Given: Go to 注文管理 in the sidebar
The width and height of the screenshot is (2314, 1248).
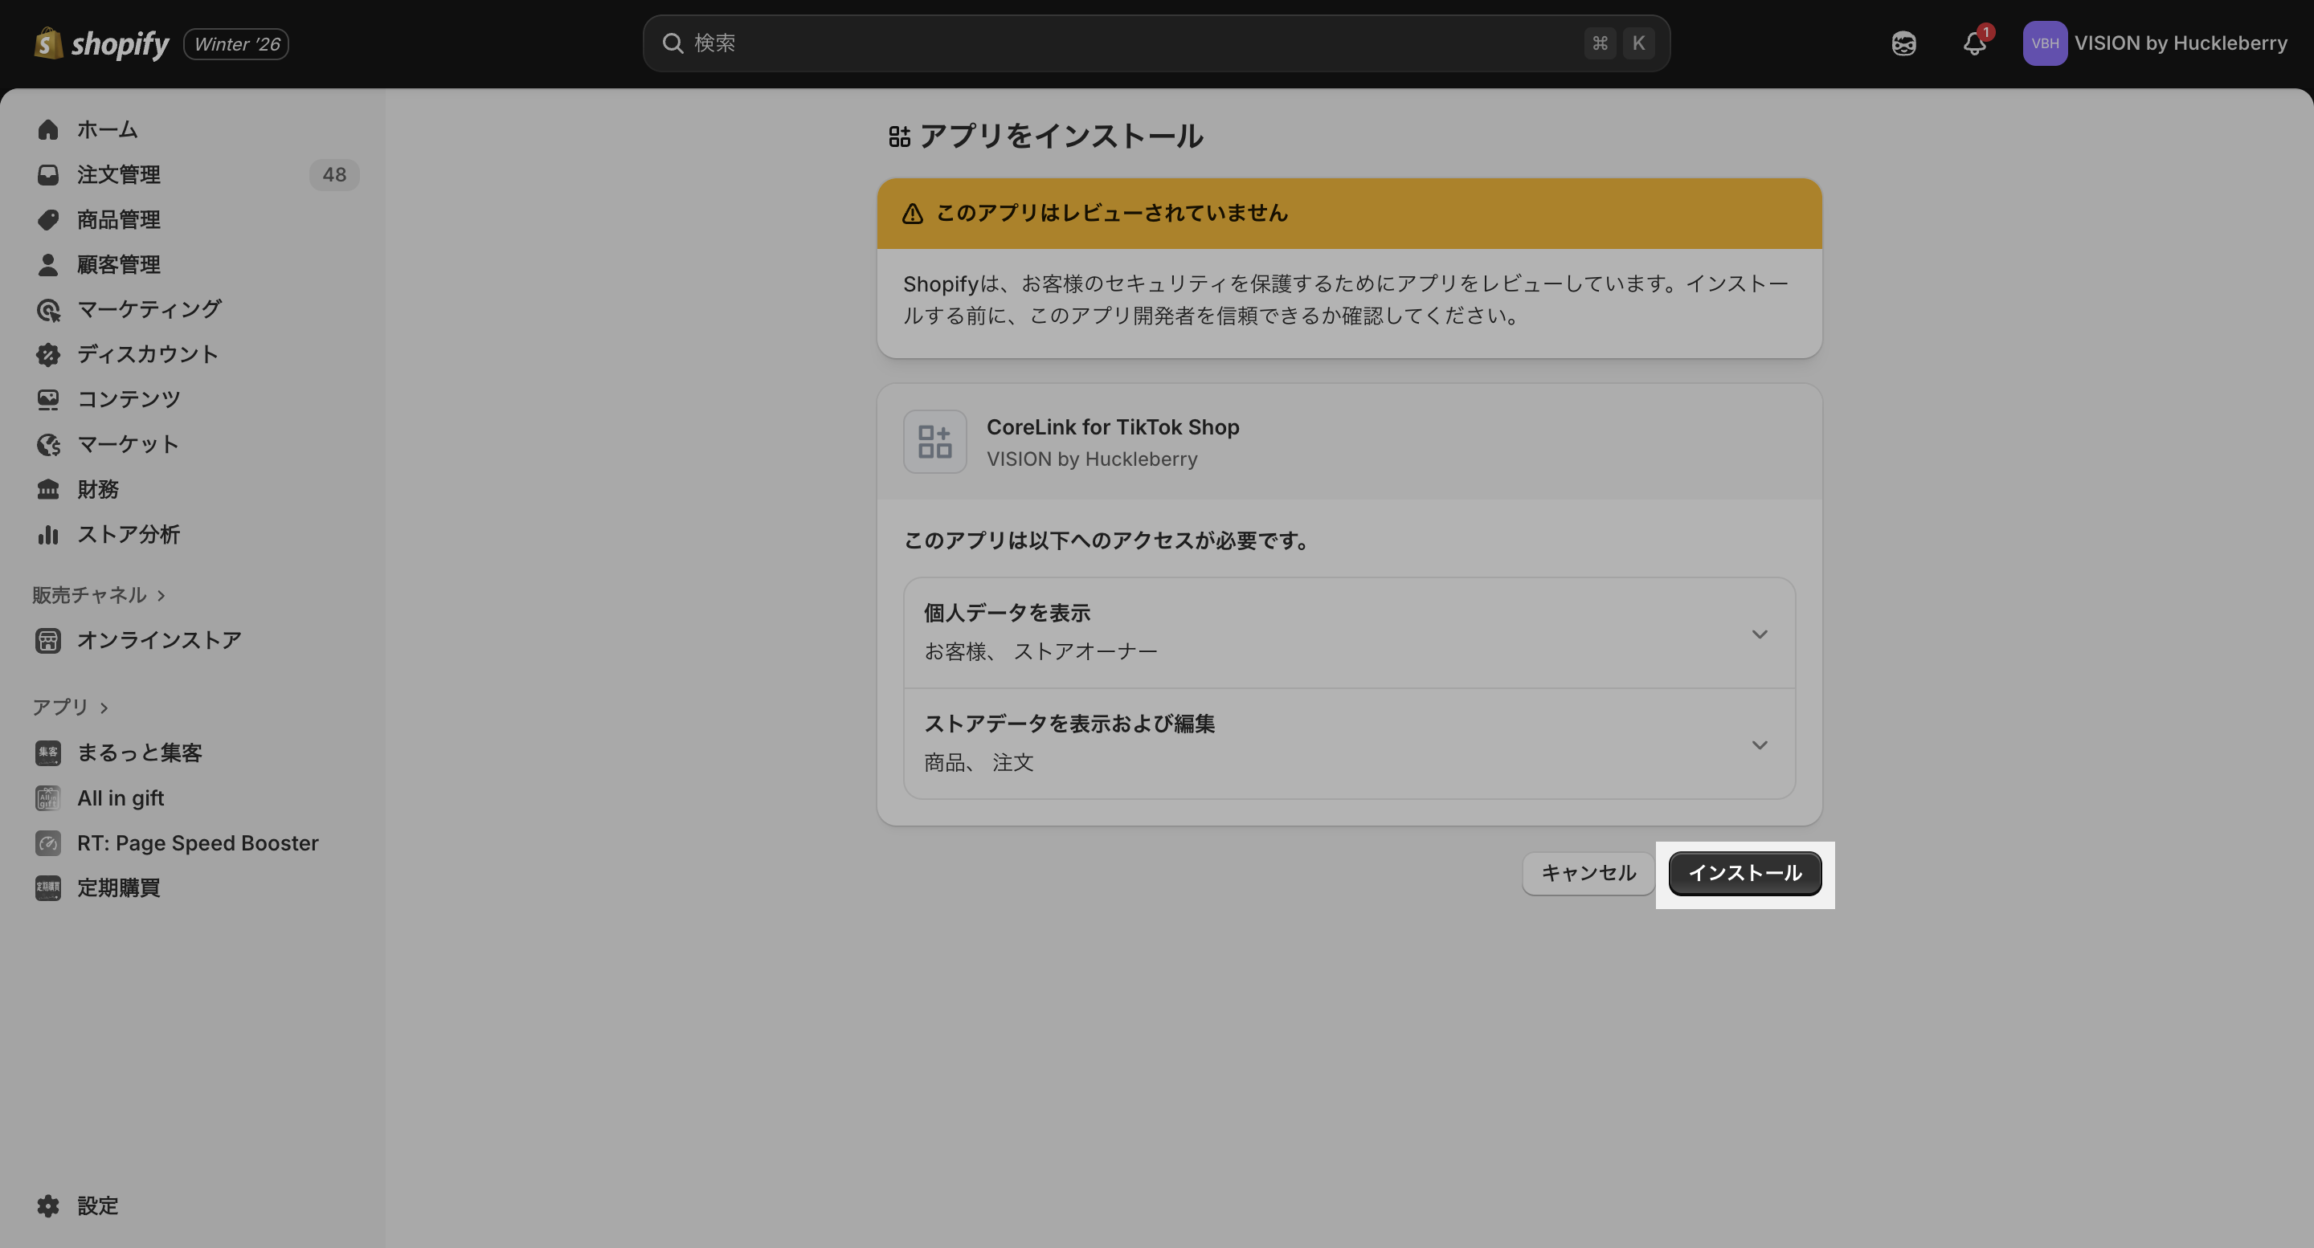Looking at the screenshot, I should pyautogui.click(x=119, y=174).
